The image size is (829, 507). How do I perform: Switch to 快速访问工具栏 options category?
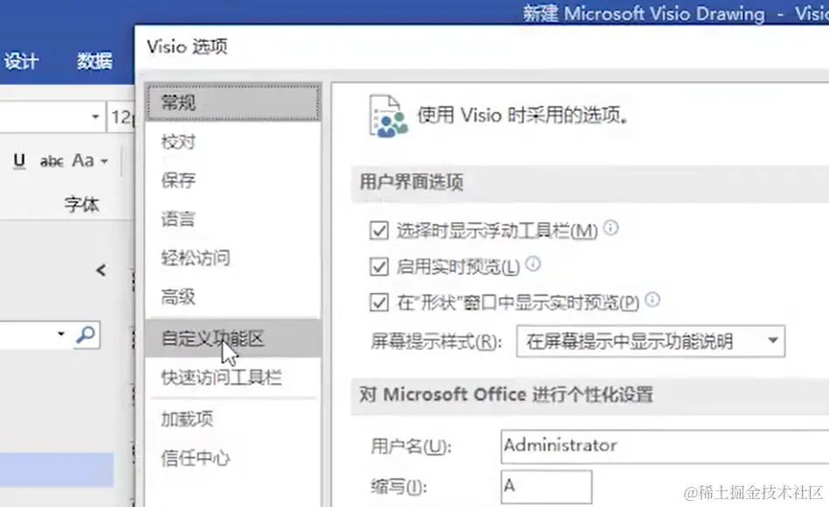point(221,378)
